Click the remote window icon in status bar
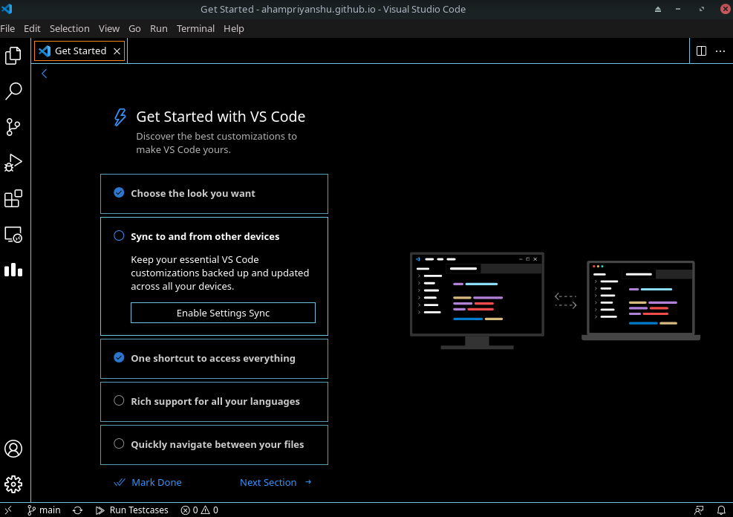The image size is (733, 517). coord(8,510)
